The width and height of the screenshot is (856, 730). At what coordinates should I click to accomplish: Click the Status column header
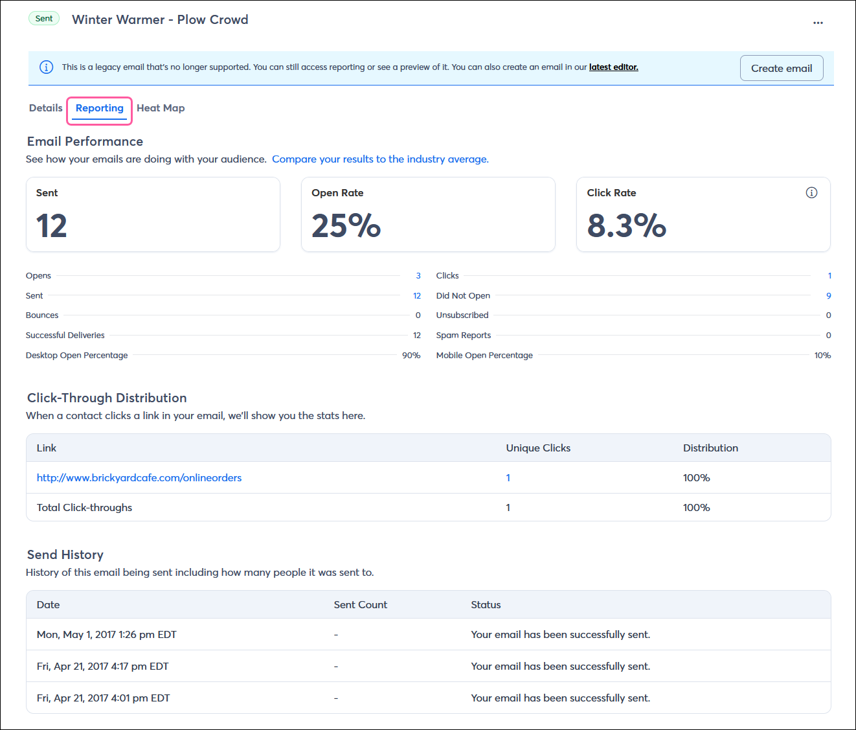pos(486,605)
